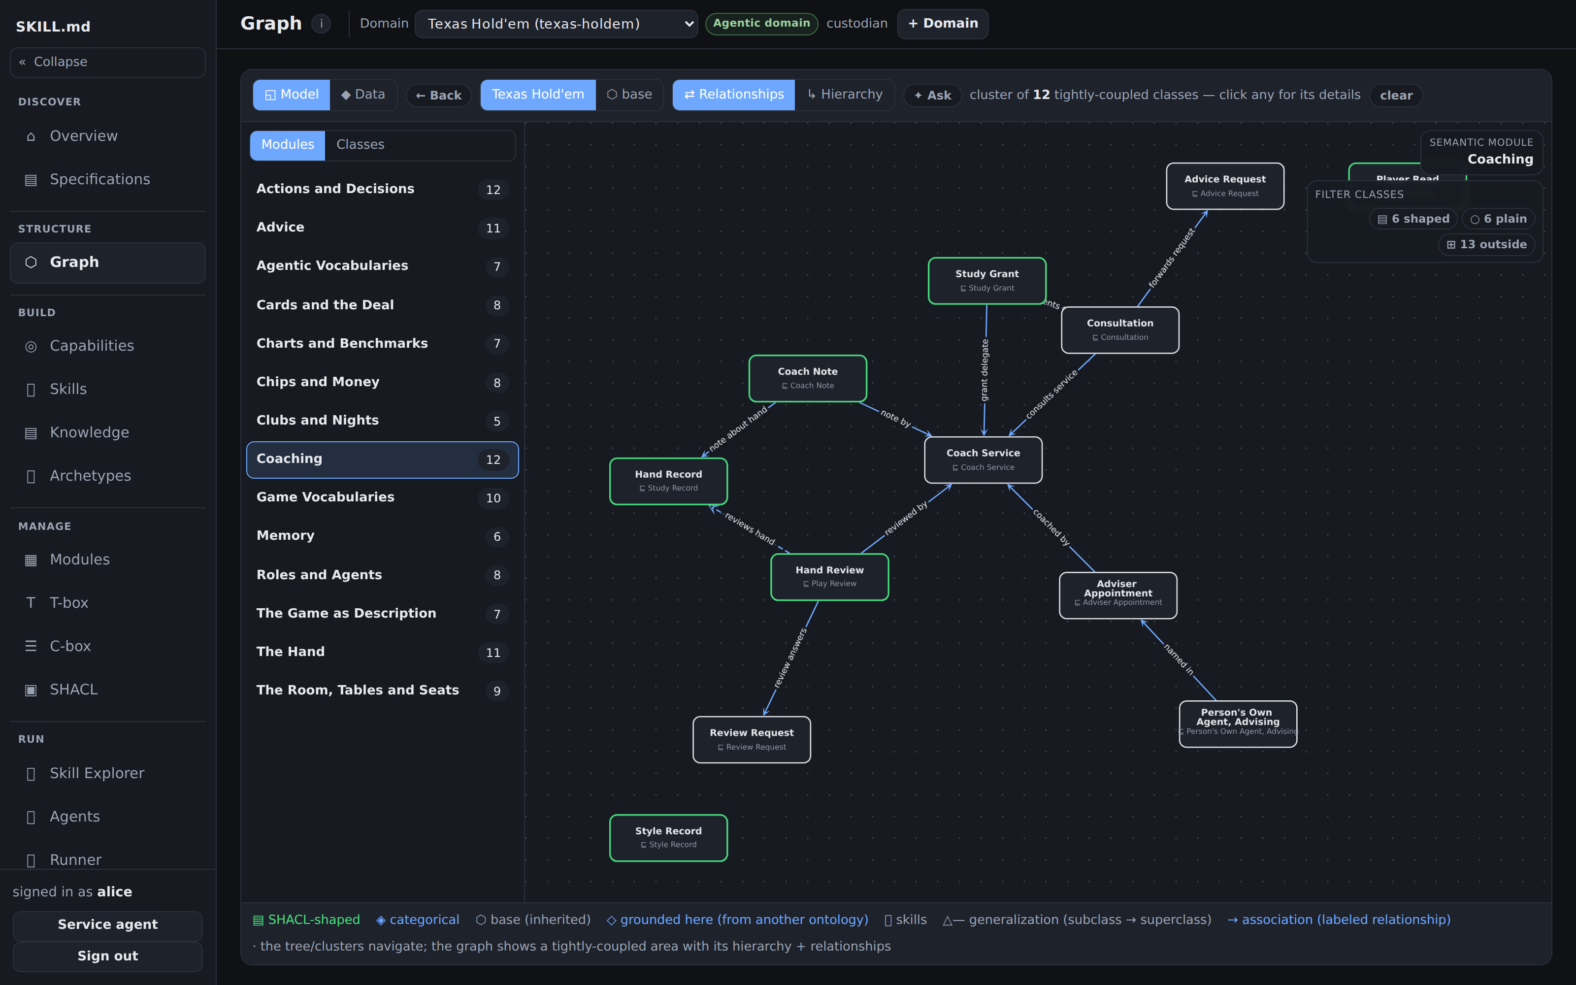The image size is (1576, 985).
Task: Toggle the 13 outside class filter
Action: 1486,244
